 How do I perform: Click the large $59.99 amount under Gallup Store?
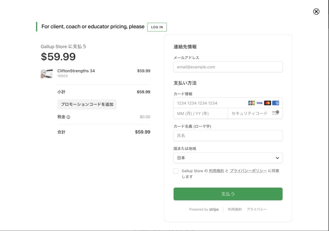coord(58,57)
